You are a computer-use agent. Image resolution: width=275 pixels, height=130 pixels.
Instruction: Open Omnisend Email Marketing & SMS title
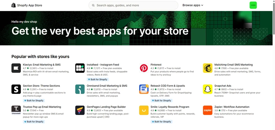(x=107, y=86)
